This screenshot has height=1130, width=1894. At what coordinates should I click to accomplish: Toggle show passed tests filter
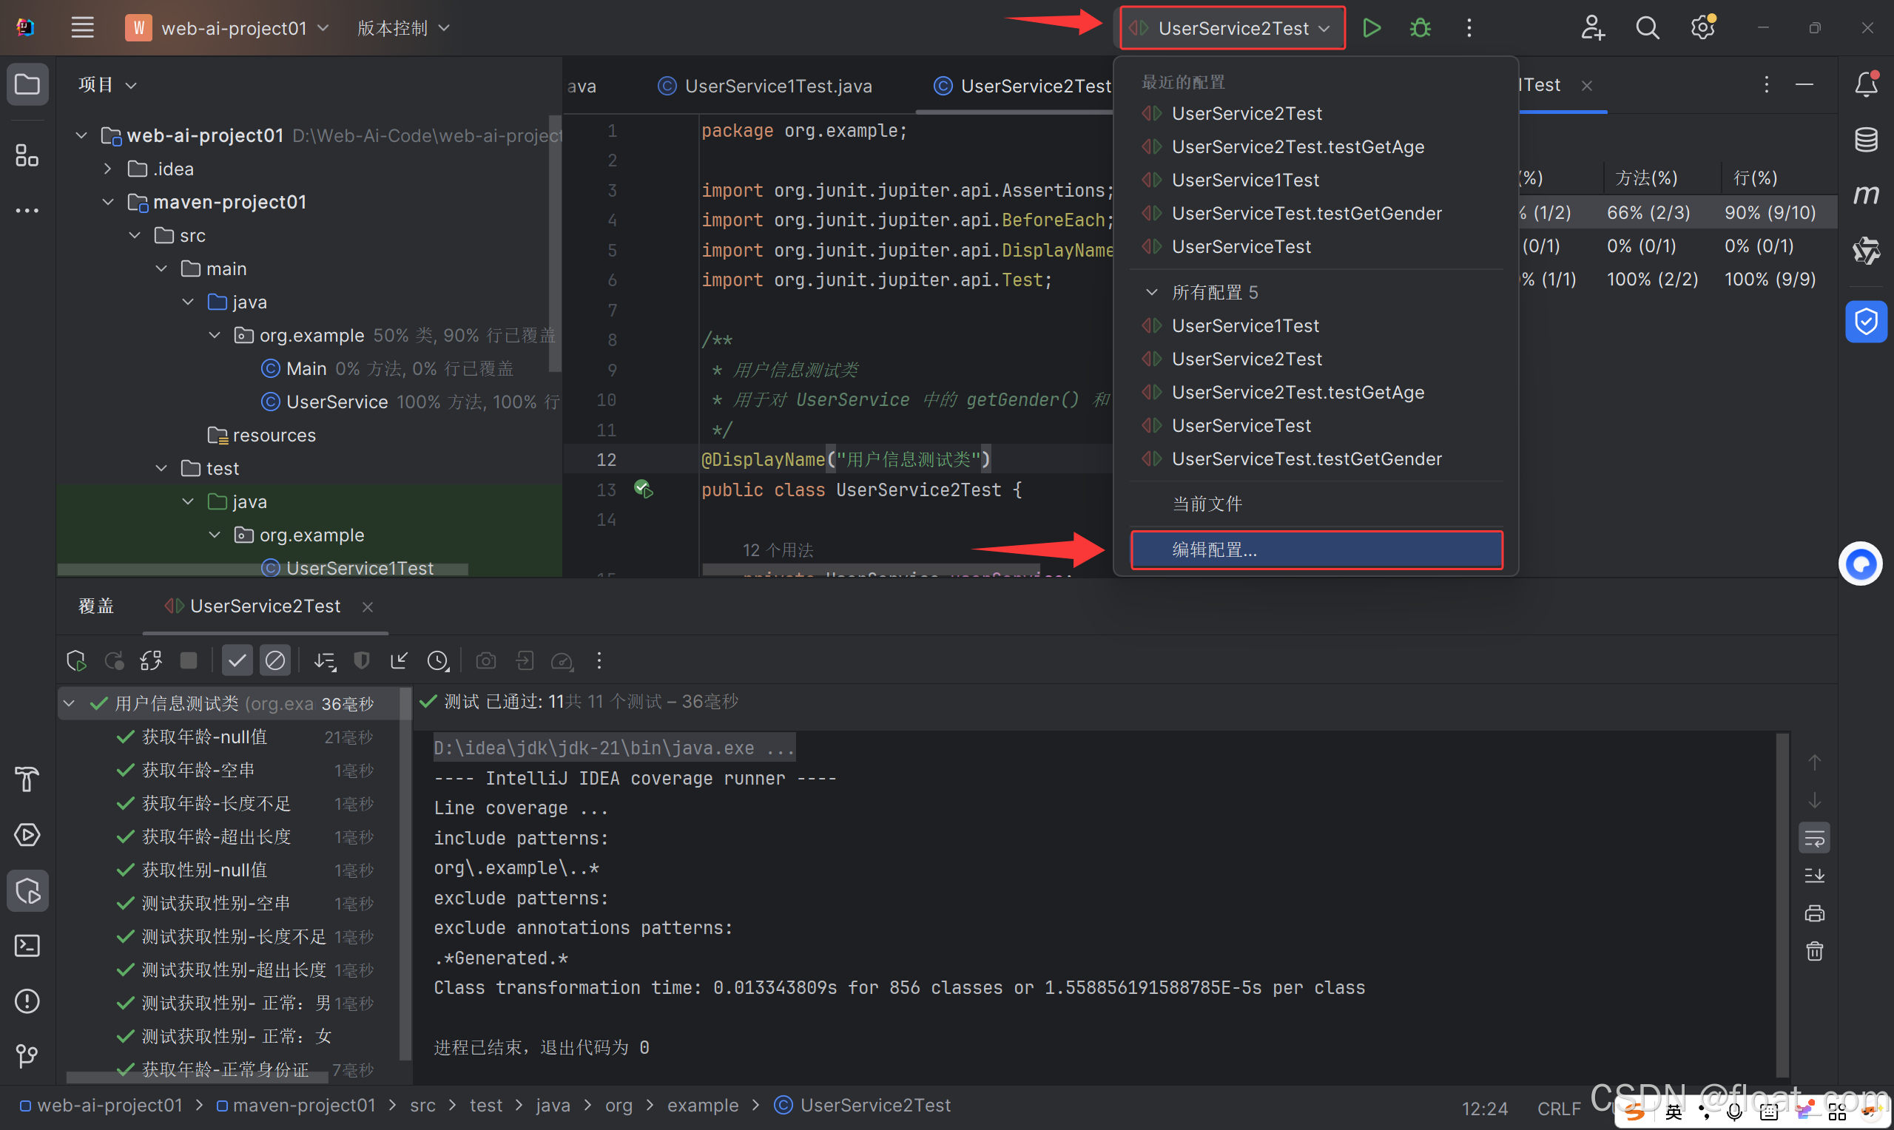coord(237,660)
